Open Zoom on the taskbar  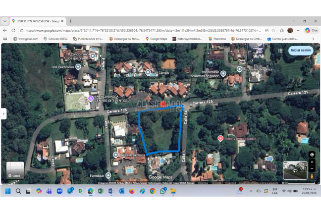click(59, 191)
